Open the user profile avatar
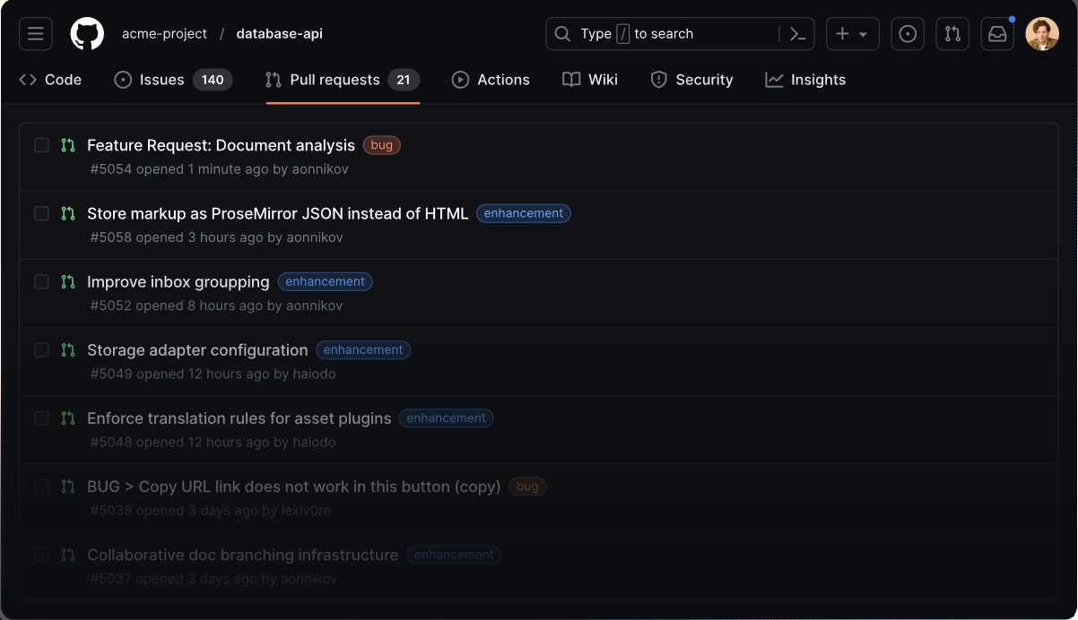The image size is (1078, 620). (1042, 34)
